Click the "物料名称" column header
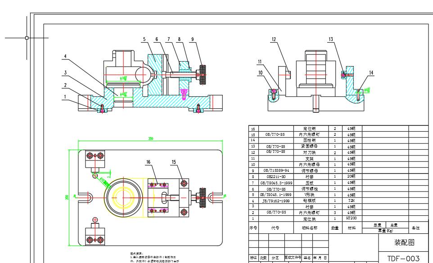 pos(310,228)
